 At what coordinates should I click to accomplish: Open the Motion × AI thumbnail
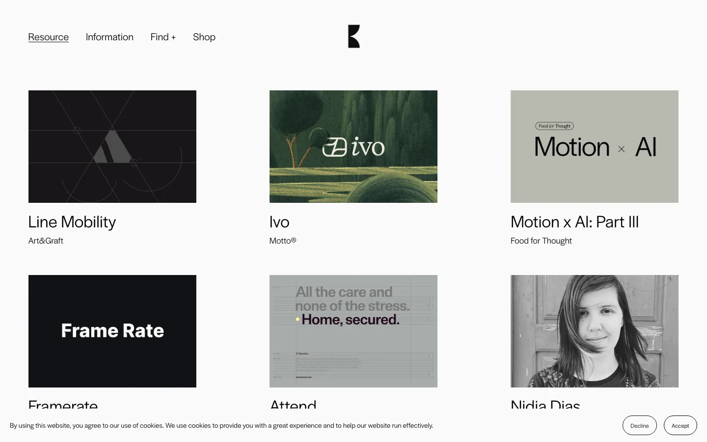point(594,146)
